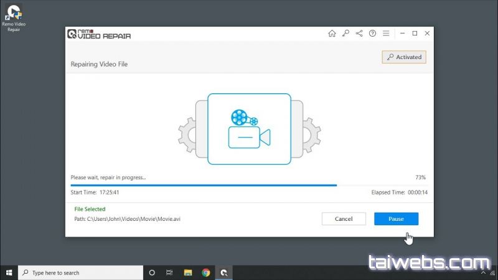Click 'Please wait, repair in progress...' text

coord(108,177)
